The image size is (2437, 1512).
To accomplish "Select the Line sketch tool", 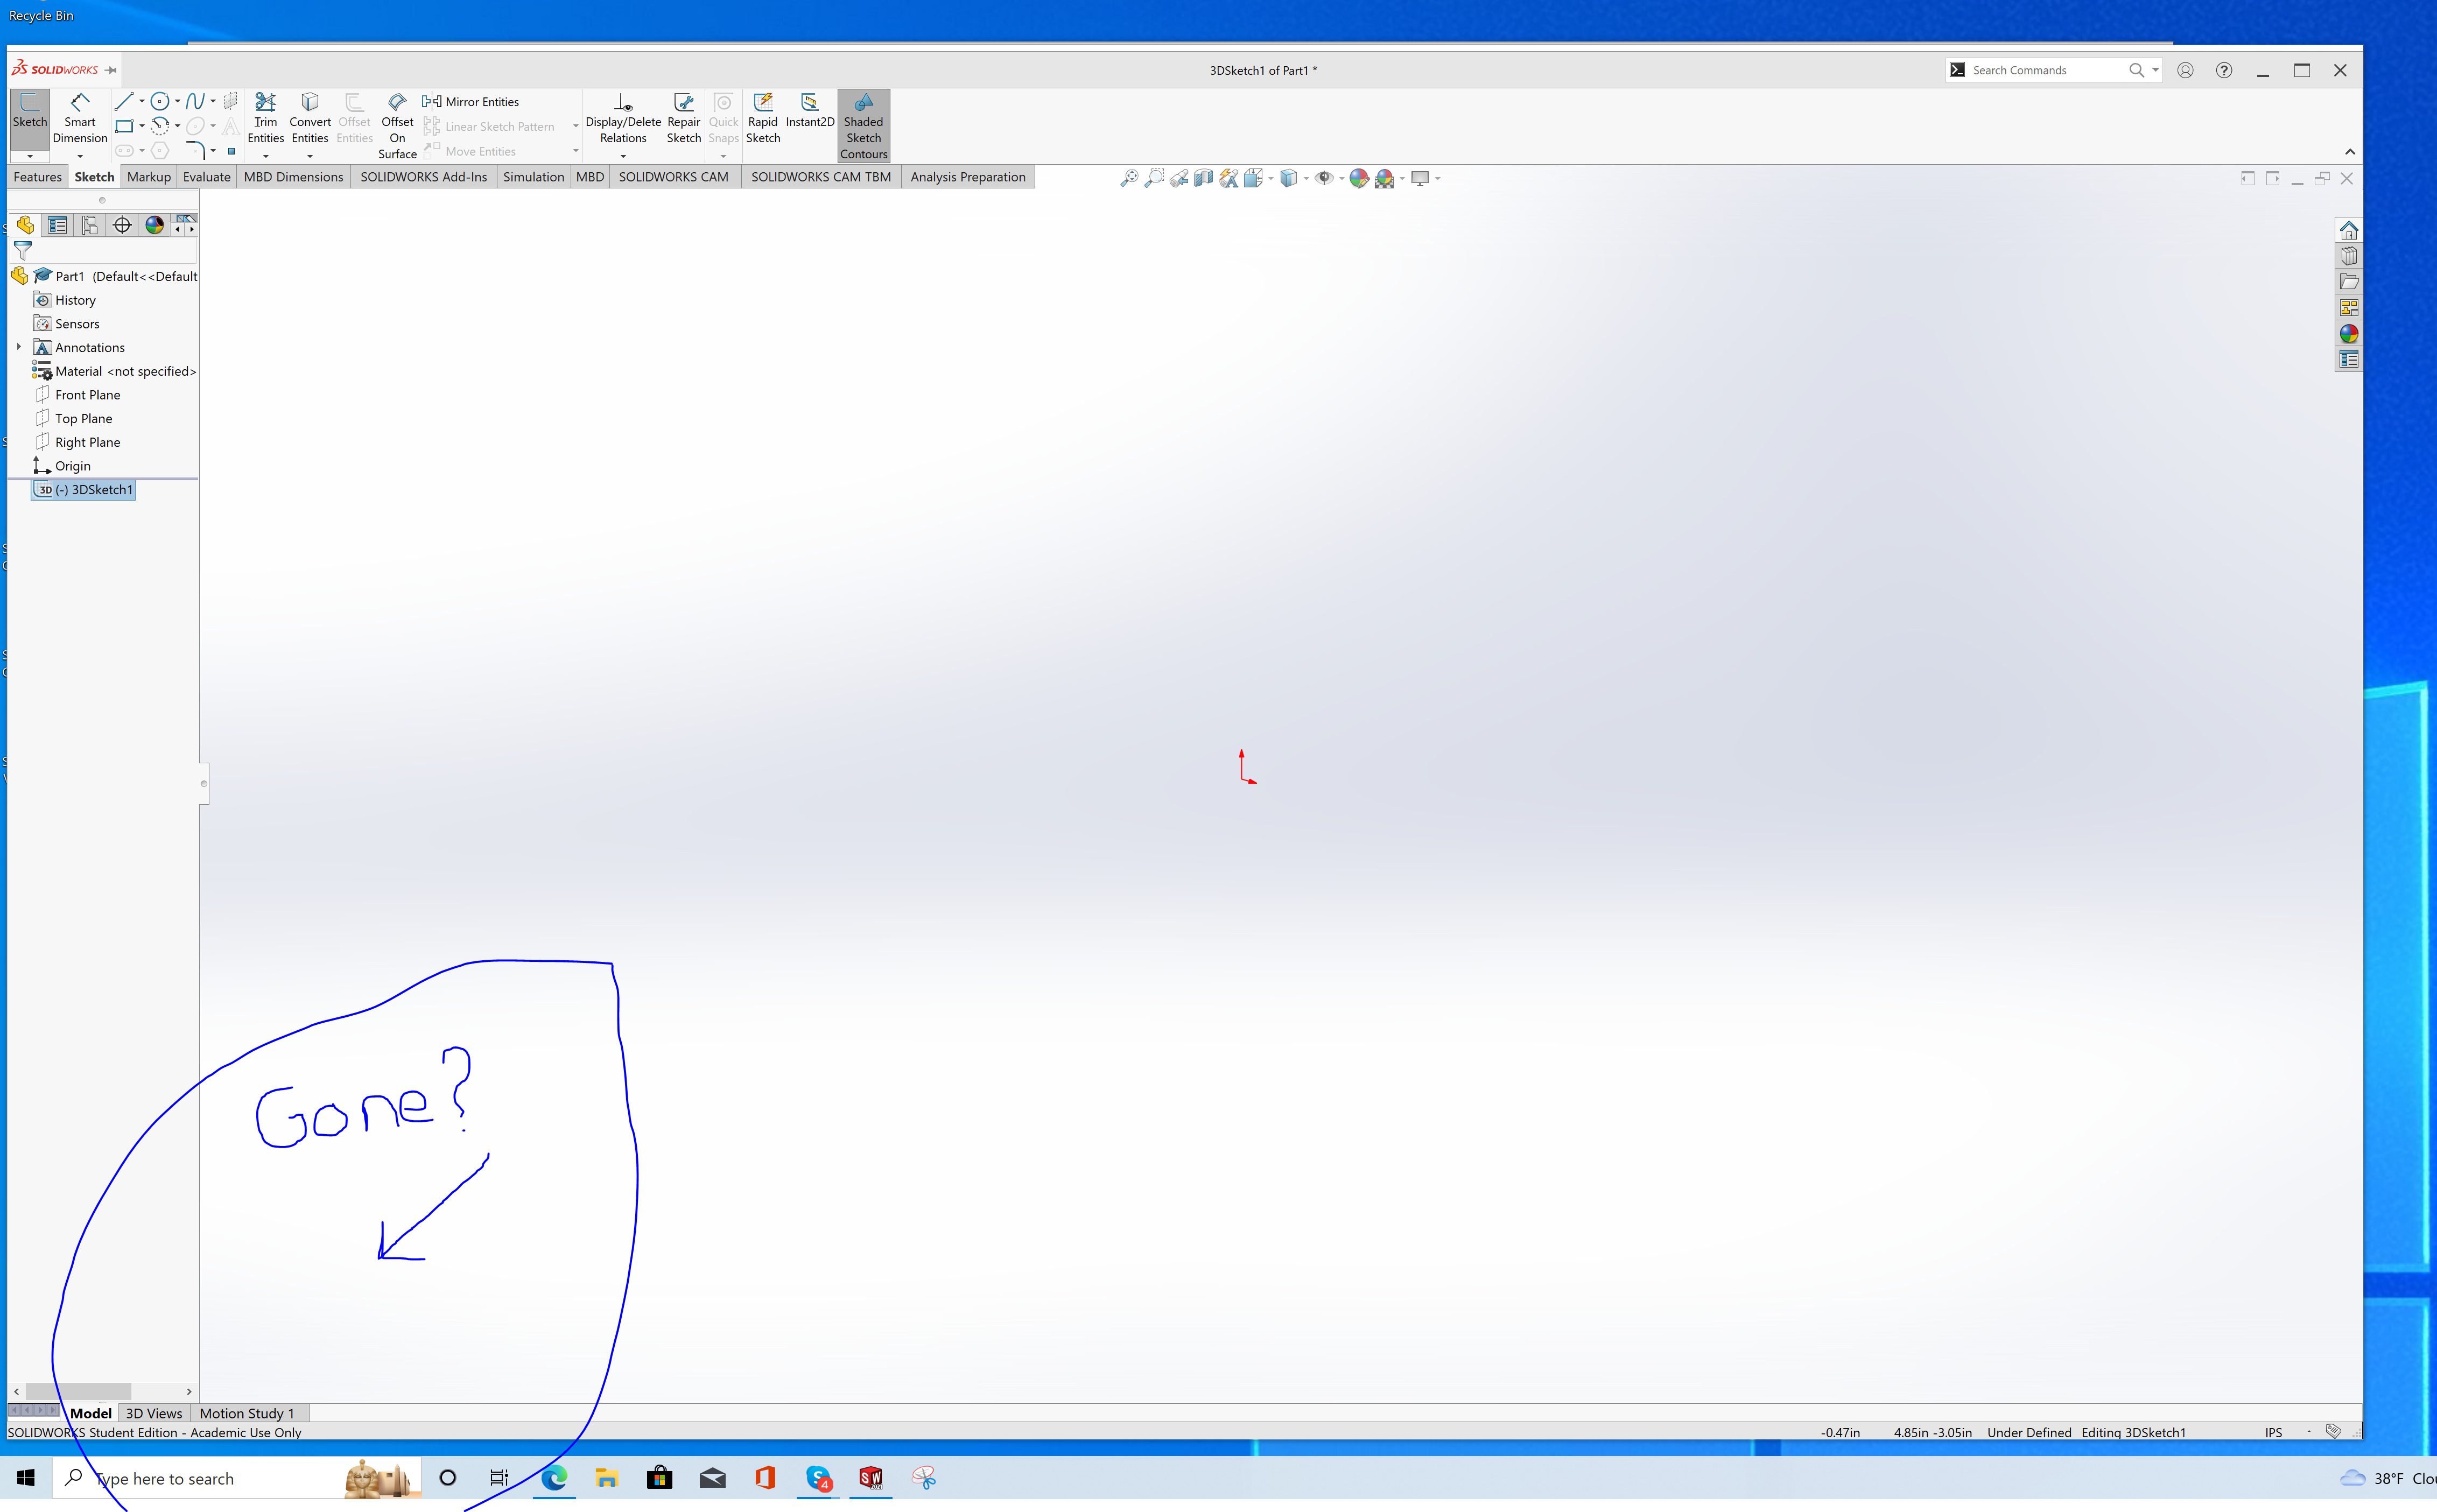I will [x=124, y=101].
